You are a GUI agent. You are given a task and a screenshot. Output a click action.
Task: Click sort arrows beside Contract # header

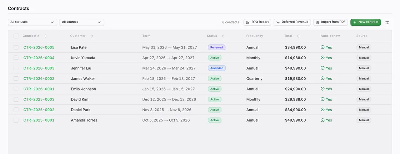(x=45, y=36)
